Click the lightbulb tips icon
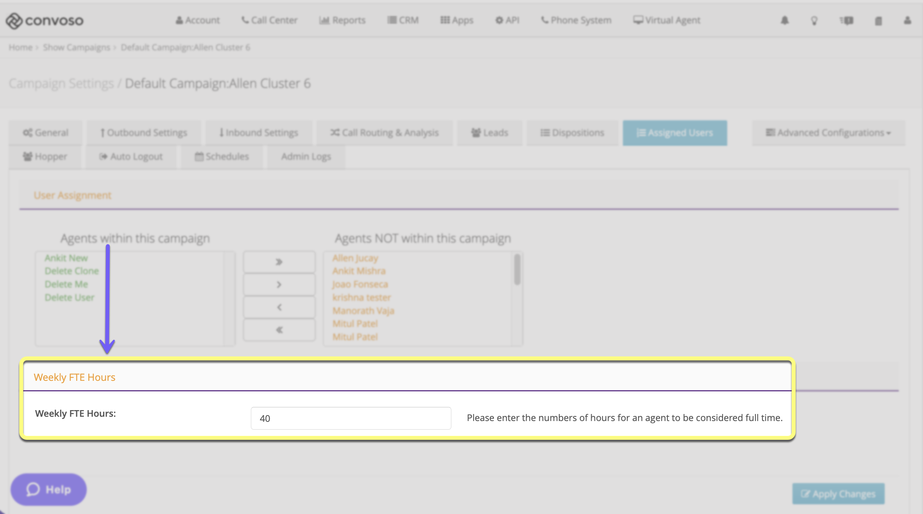The height and width of the screenshot is (514, 923). [x=814, y=20]
